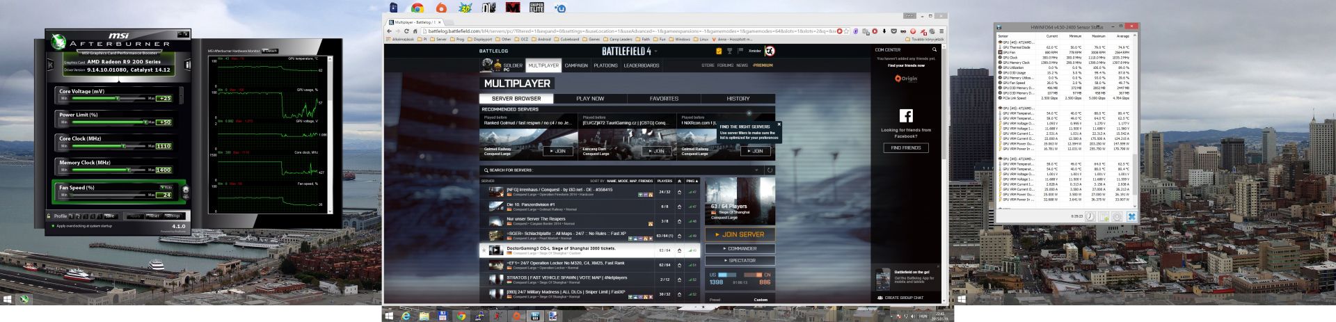Open the Games bookmarks folder

(x=591, y=39)
